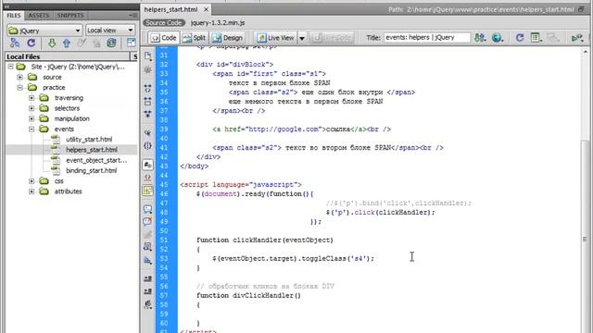Click the code editor scrollbar up arrow
Viewport: 593px width, 333px height.
[x=585, y=52]
